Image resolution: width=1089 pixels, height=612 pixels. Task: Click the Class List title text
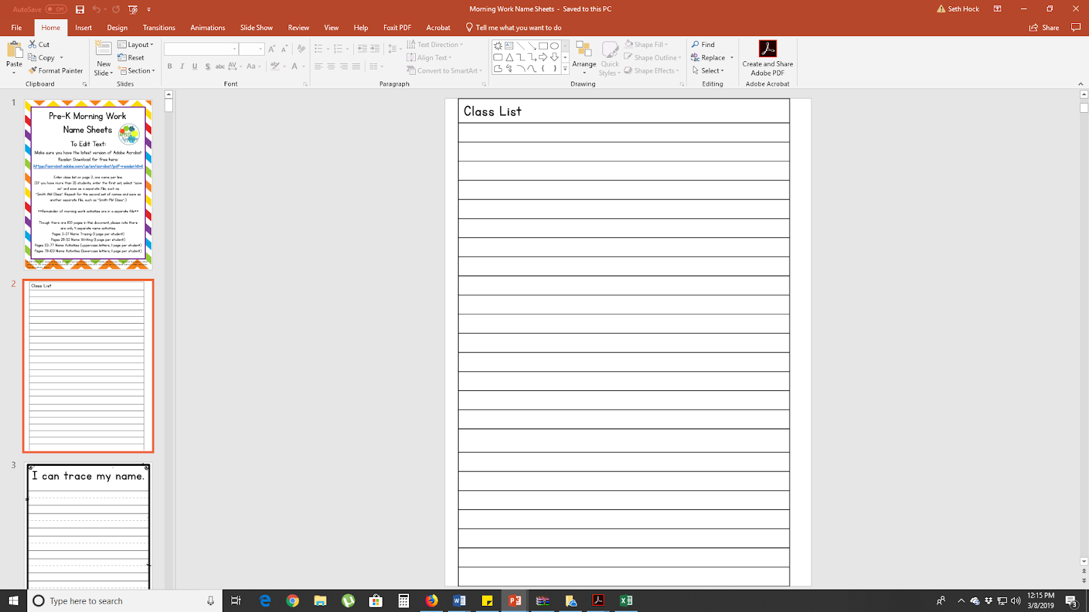492,112
